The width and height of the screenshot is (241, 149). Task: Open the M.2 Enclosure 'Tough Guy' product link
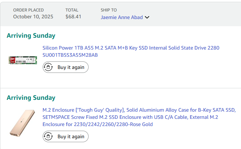point(139,110)
